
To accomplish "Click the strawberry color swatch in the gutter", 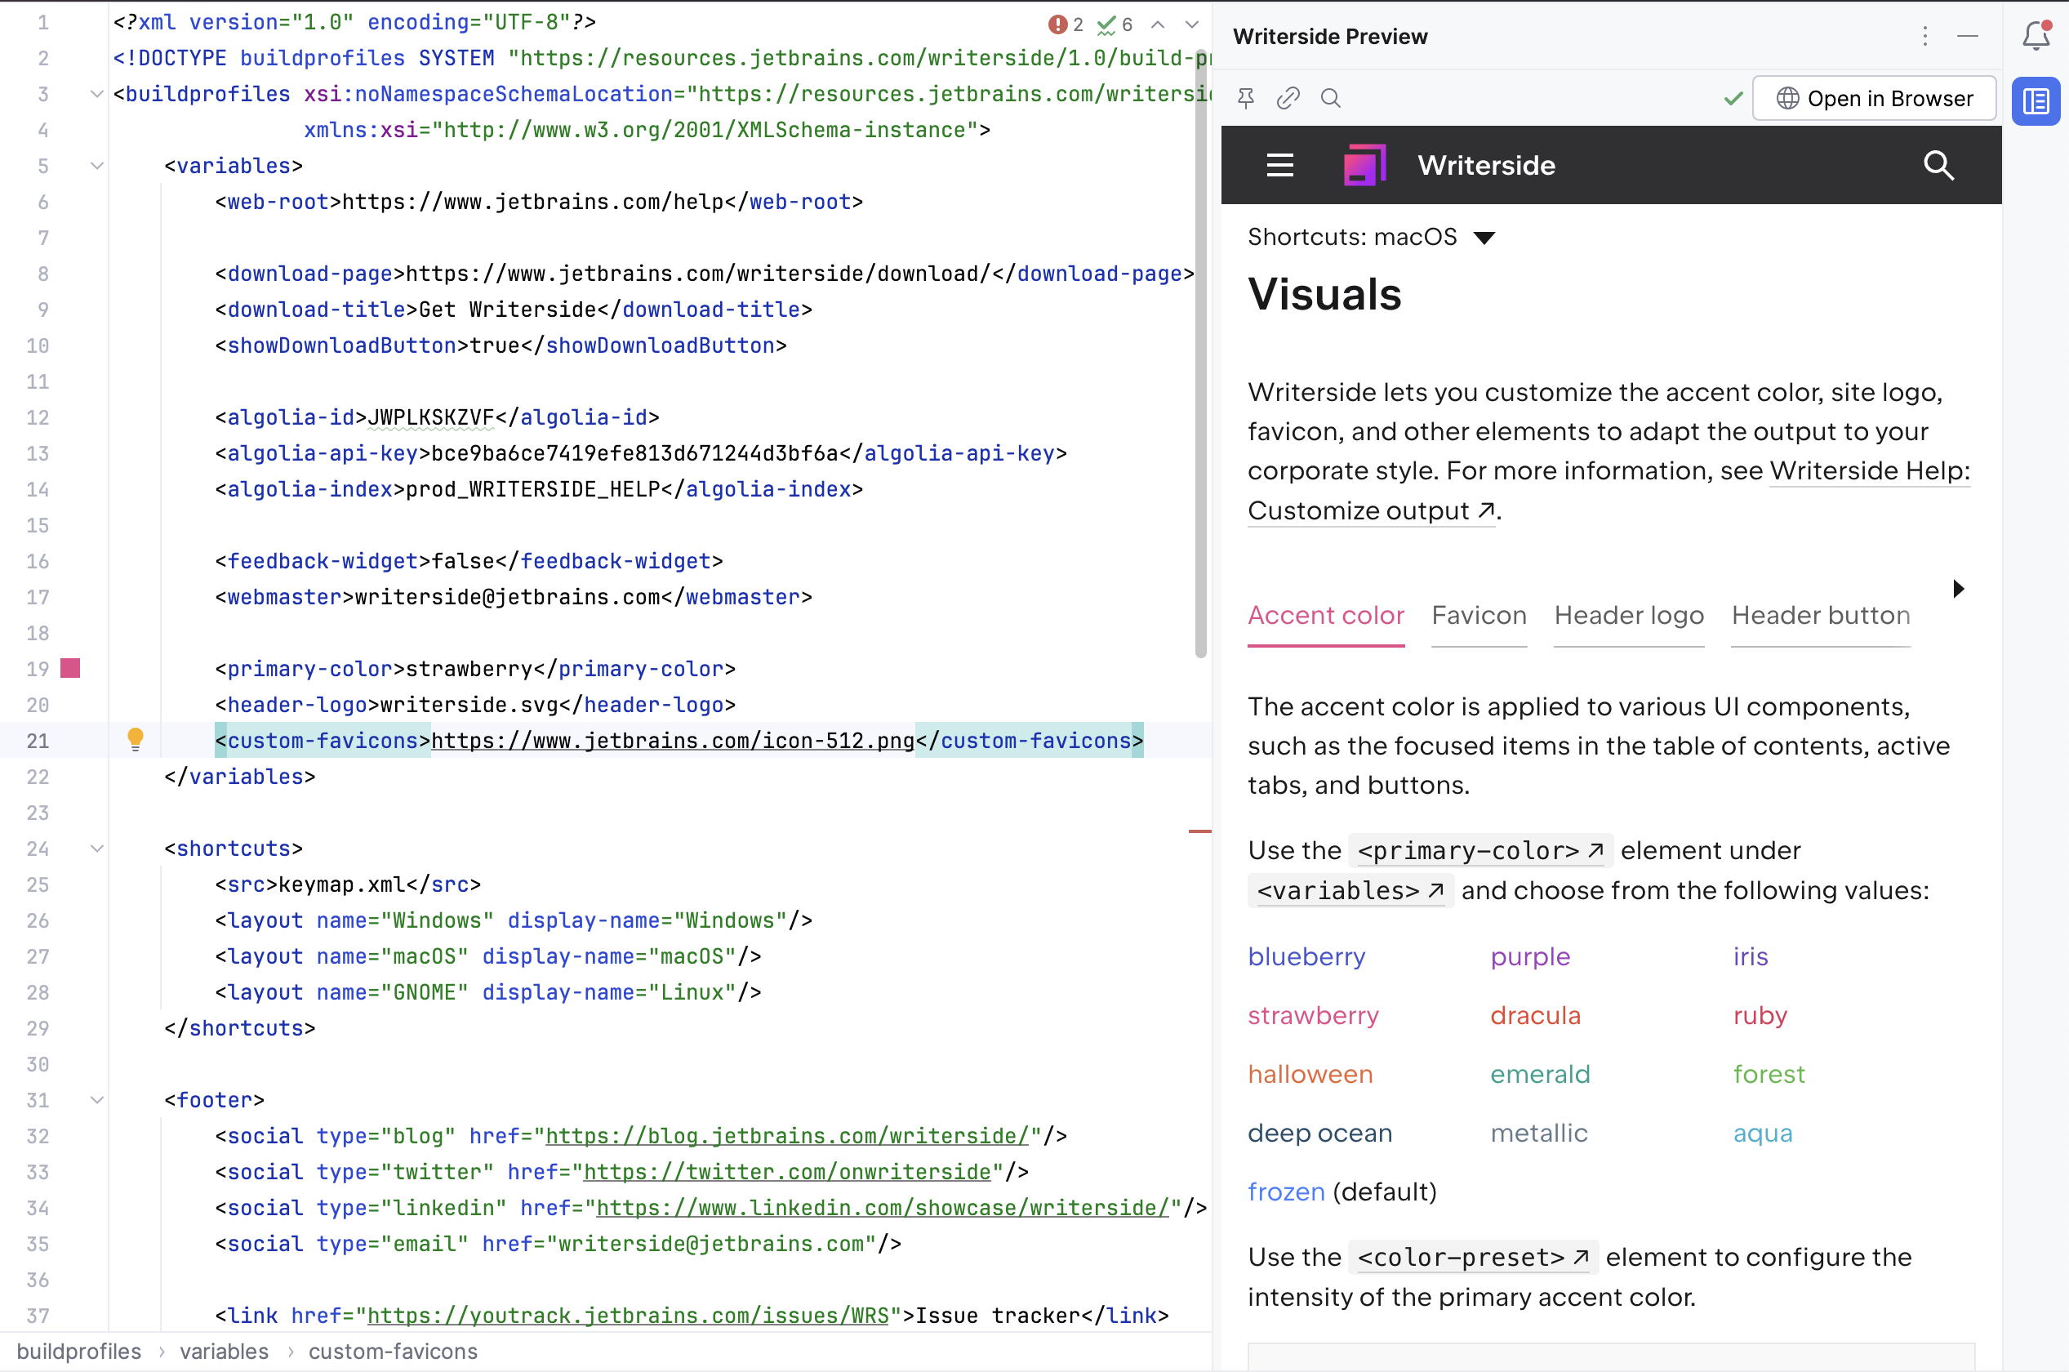I will [x=71, y=669].
